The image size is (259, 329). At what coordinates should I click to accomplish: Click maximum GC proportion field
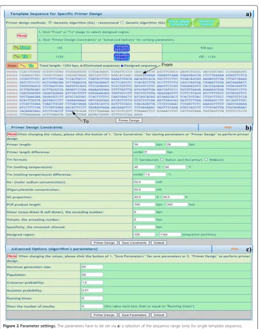click(x=173, y=197)
